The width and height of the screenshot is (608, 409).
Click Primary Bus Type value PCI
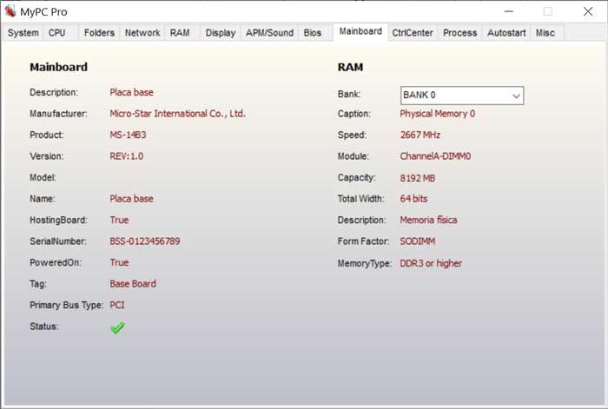click(x=117, y=305)
